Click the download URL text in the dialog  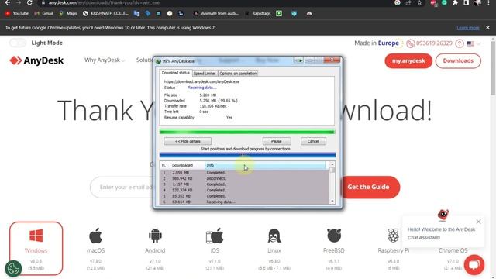pyautogui.click(x=201, y=81)
